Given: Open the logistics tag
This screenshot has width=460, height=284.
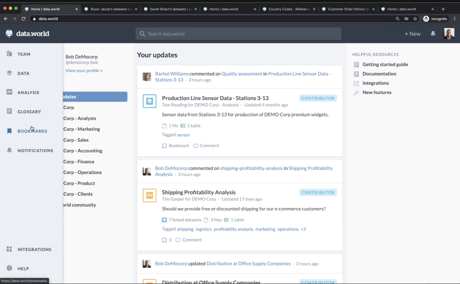Looking at the screenshot, I should tap(204, 229).
